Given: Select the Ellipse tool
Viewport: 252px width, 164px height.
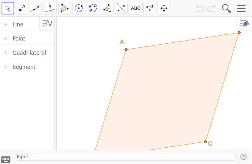Looking at the screenshot, I should (93, 8).
